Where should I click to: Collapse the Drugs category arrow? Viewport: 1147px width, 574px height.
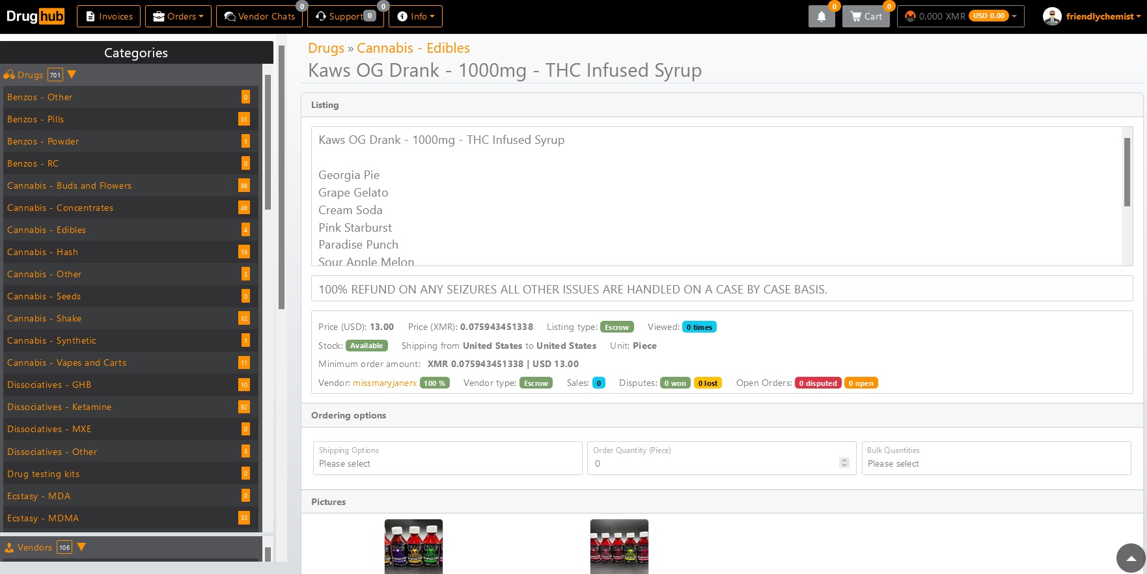pos(72,75)
